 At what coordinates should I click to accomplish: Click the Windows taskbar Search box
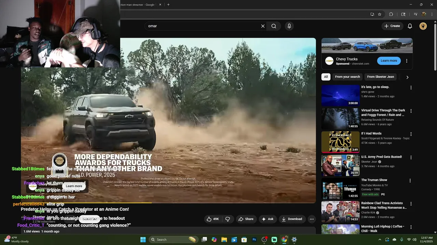click(174, 240)
